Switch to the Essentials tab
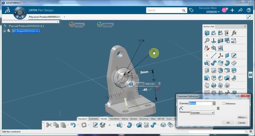255x136 pixels. (94, 119)
